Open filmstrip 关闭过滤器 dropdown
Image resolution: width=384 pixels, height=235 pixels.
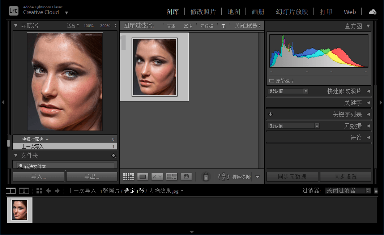[x=347, y=191]
